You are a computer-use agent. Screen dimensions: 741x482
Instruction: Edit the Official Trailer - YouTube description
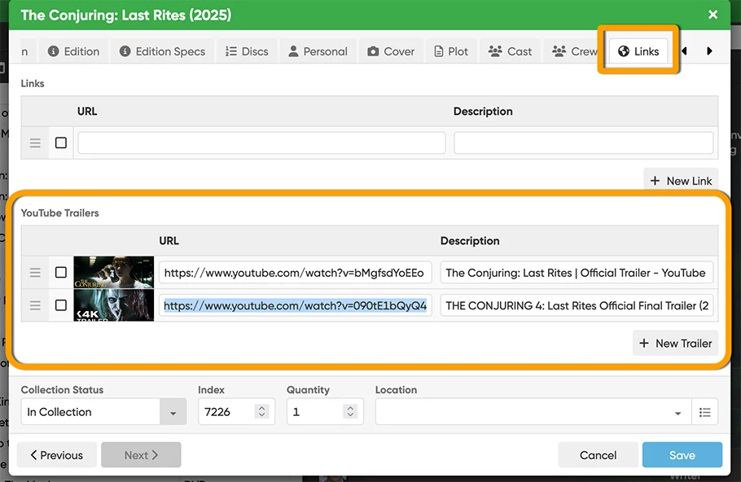pyautogui.click(x=577, y=273)
